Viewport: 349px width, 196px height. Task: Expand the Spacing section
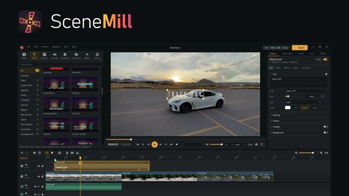point(299,115)
